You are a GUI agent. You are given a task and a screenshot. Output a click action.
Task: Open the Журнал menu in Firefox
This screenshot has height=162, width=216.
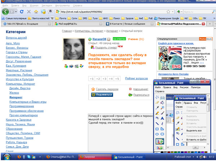click(x=34, y=5)
